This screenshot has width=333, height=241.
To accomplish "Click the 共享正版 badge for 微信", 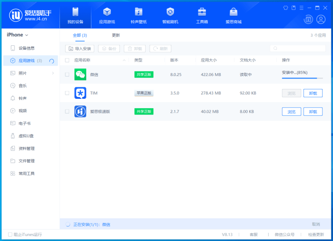I will pos(144,74).
